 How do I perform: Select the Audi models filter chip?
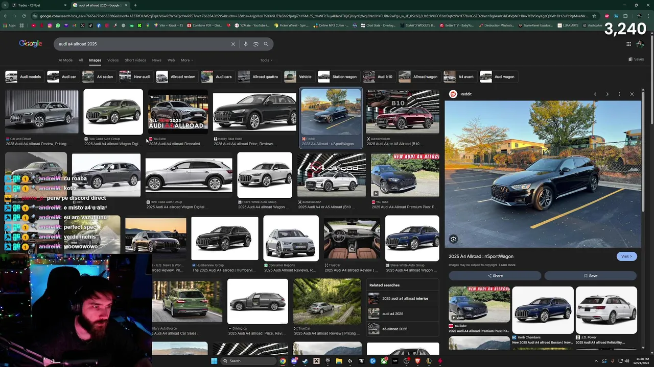pyautogui.click(x=24, y=76)
